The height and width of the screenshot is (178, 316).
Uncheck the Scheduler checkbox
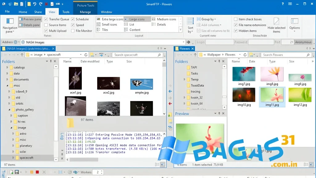click(x=73, y=19)
